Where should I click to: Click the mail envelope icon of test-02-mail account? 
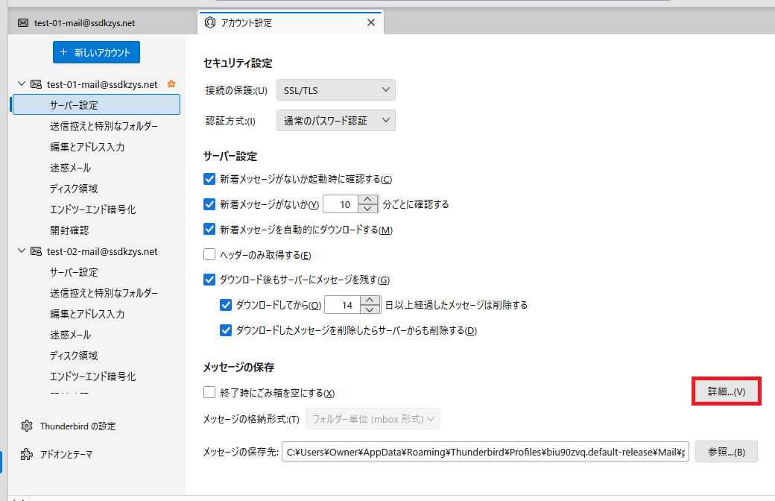[x=36, y=251]
